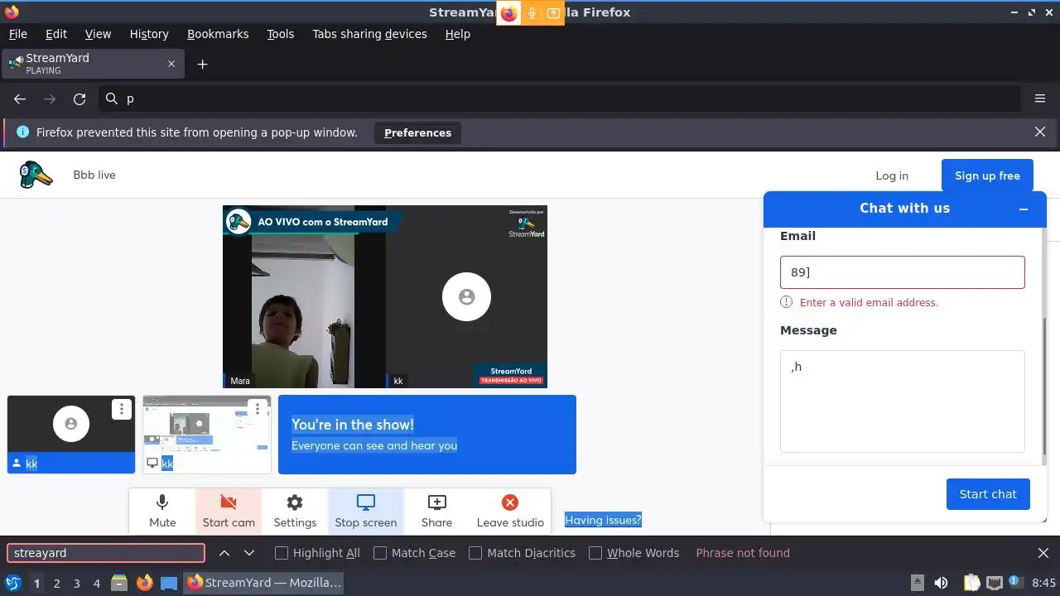Click the Mute microphone icon

pyautogui.click(x=162, y=502)
